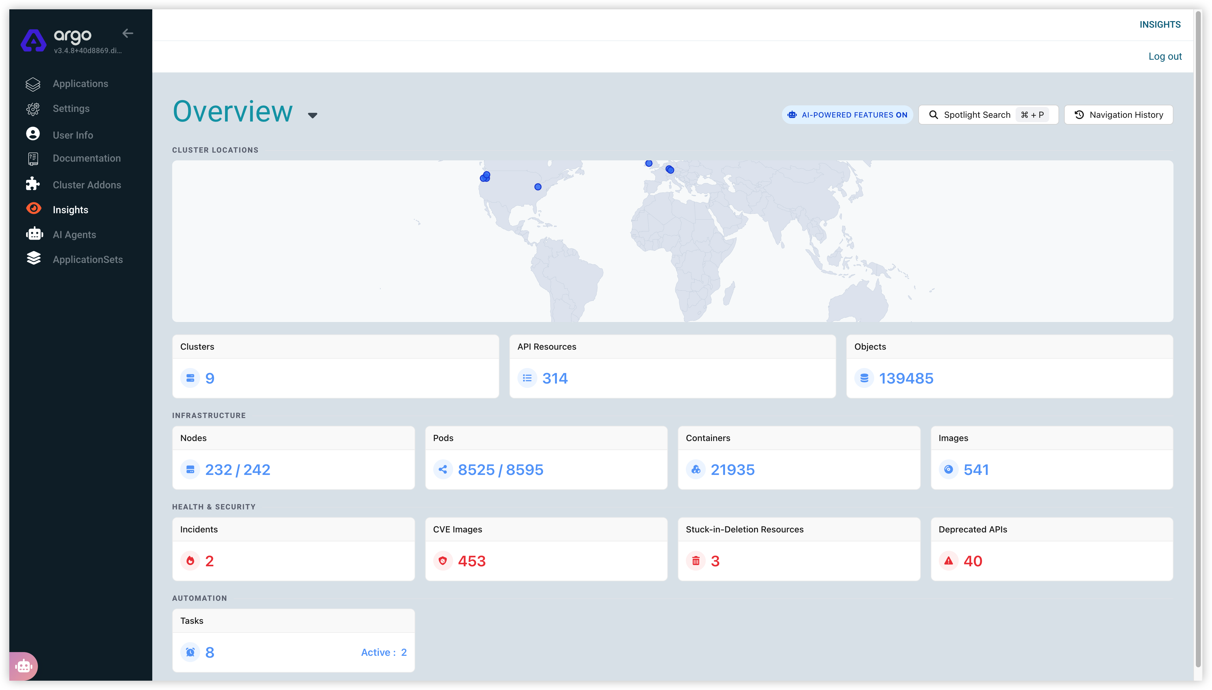Click the AI Agents robot icon

(x=34, y=234)
